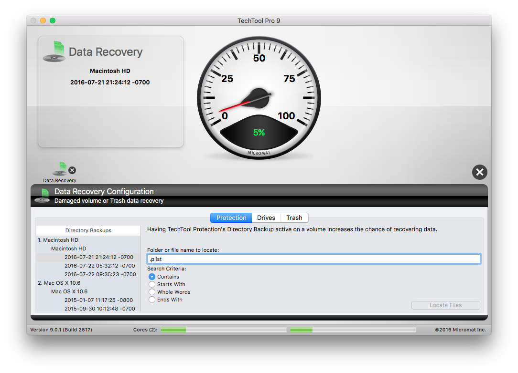
Task: Choose backup 2015-01-07 11:17:25 -0800
Action: tap(88, 300)
